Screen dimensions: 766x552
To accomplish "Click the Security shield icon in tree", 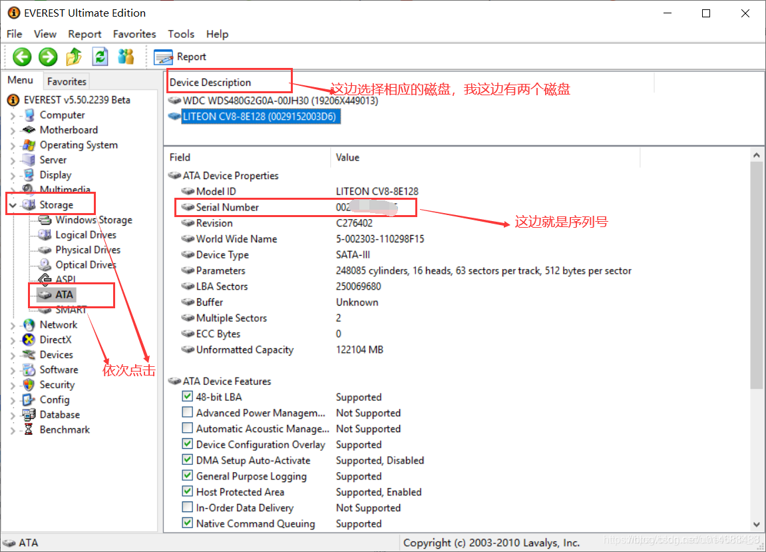I will click(29, 385).
